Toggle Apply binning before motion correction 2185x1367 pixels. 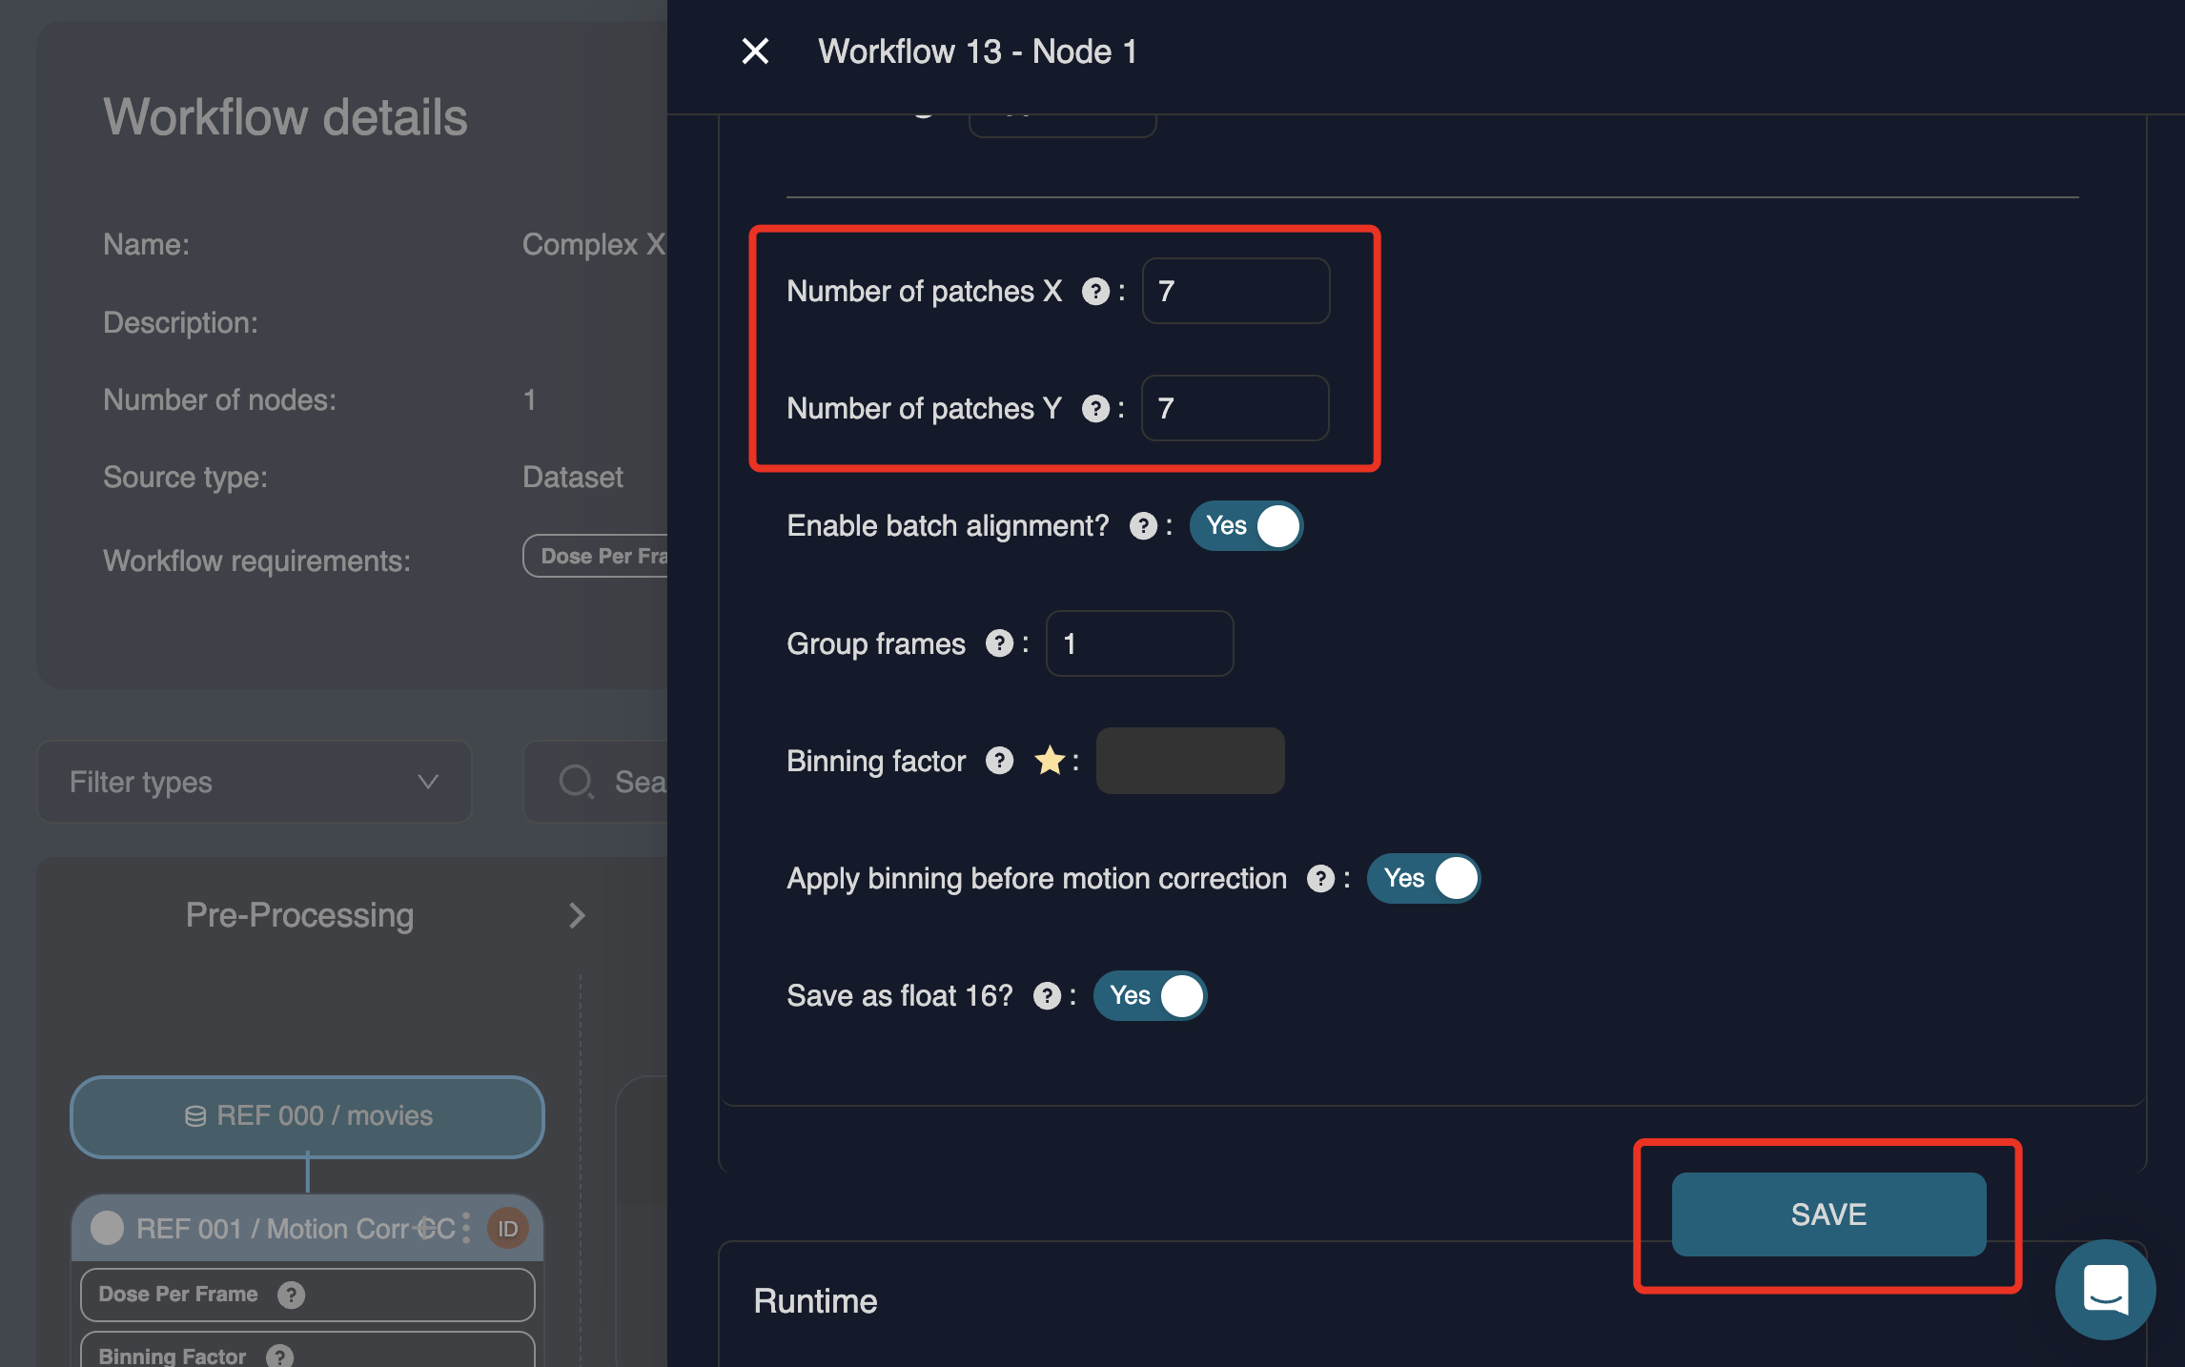1423,879
